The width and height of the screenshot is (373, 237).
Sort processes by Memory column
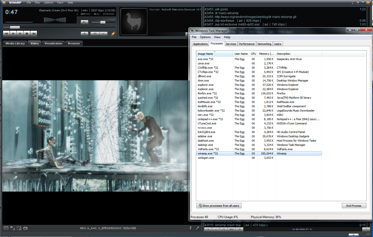pos(266,54)
